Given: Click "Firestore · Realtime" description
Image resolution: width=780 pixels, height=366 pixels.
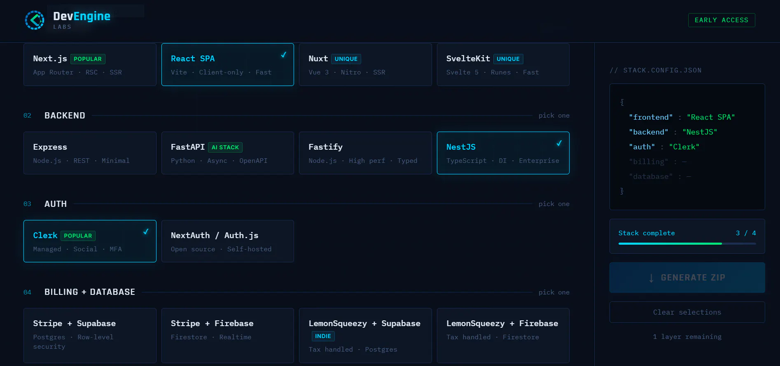Looking at the screenshot, I should click(211, 337).
